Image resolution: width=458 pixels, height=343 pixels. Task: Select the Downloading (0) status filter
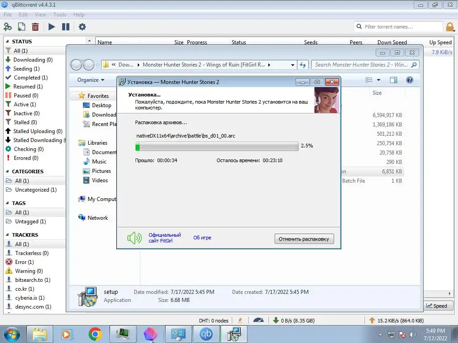[x=33, y=60]
